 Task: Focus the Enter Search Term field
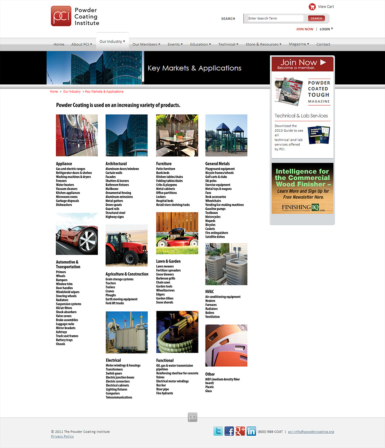click(x=275, y=18)
